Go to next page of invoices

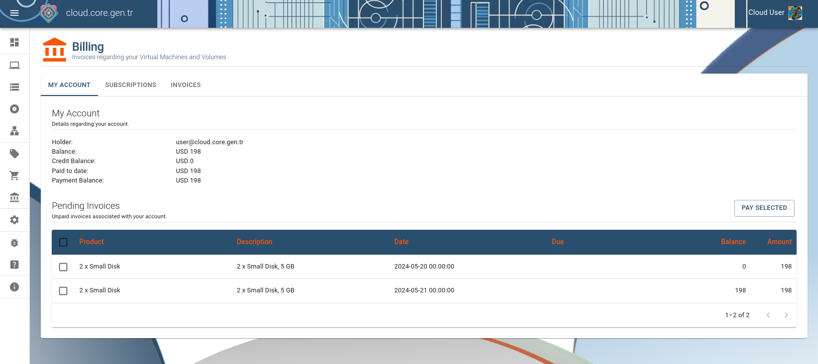(786, 315)
